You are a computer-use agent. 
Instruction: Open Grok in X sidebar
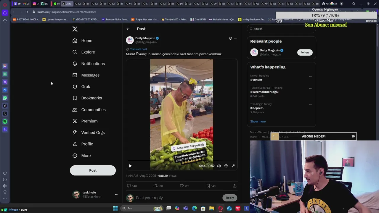81,87
